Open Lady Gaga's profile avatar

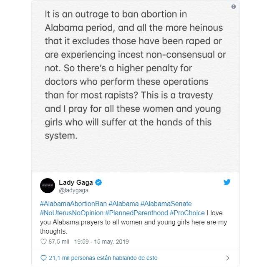tap(48, 186)
